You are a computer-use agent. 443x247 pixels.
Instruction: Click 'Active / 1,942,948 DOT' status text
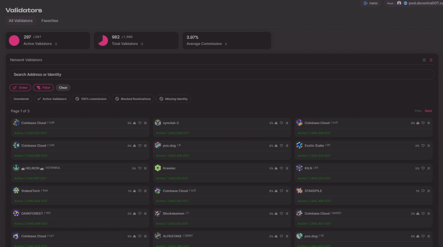[x=172, y=133]
